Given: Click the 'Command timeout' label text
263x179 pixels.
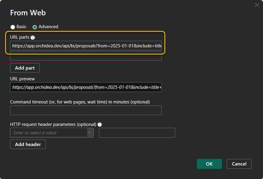Looking at the screenshot, I should click(x=80, y=102).
